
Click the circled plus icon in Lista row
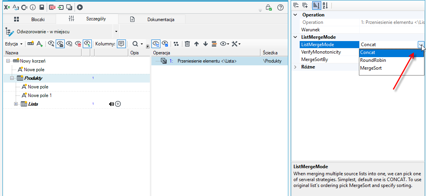[x=118, y=104]
